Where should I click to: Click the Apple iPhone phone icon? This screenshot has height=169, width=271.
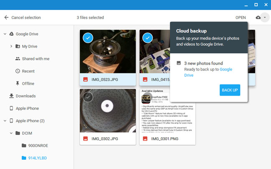pyautogui.click(x=11, y=108)
